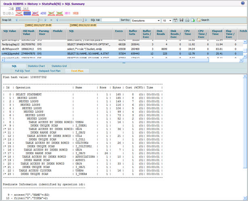Click the printer toolbar icon
The image size is (248, 201).
187,20
